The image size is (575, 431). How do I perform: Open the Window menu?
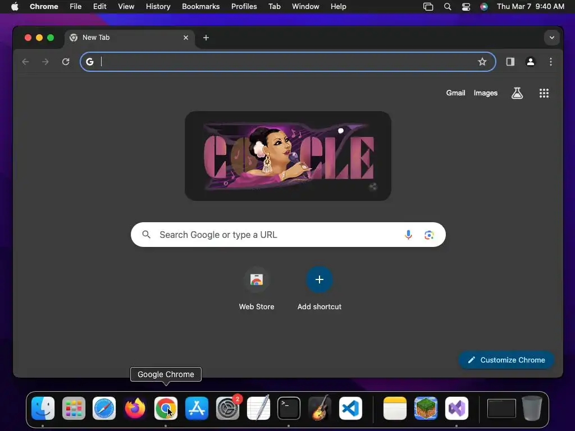coord(305,7)
